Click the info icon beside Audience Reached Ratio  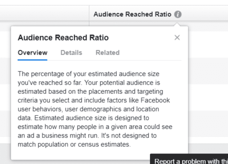[178, 15]
